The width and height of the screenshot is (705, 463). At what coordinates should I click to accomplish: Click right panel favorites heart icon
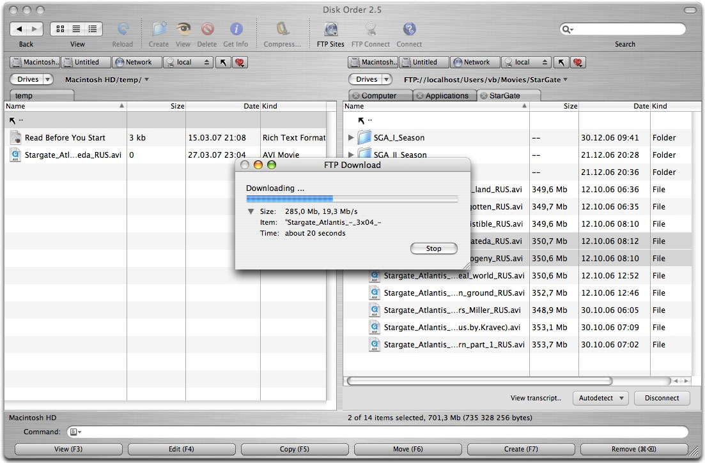tap(578, 63)
